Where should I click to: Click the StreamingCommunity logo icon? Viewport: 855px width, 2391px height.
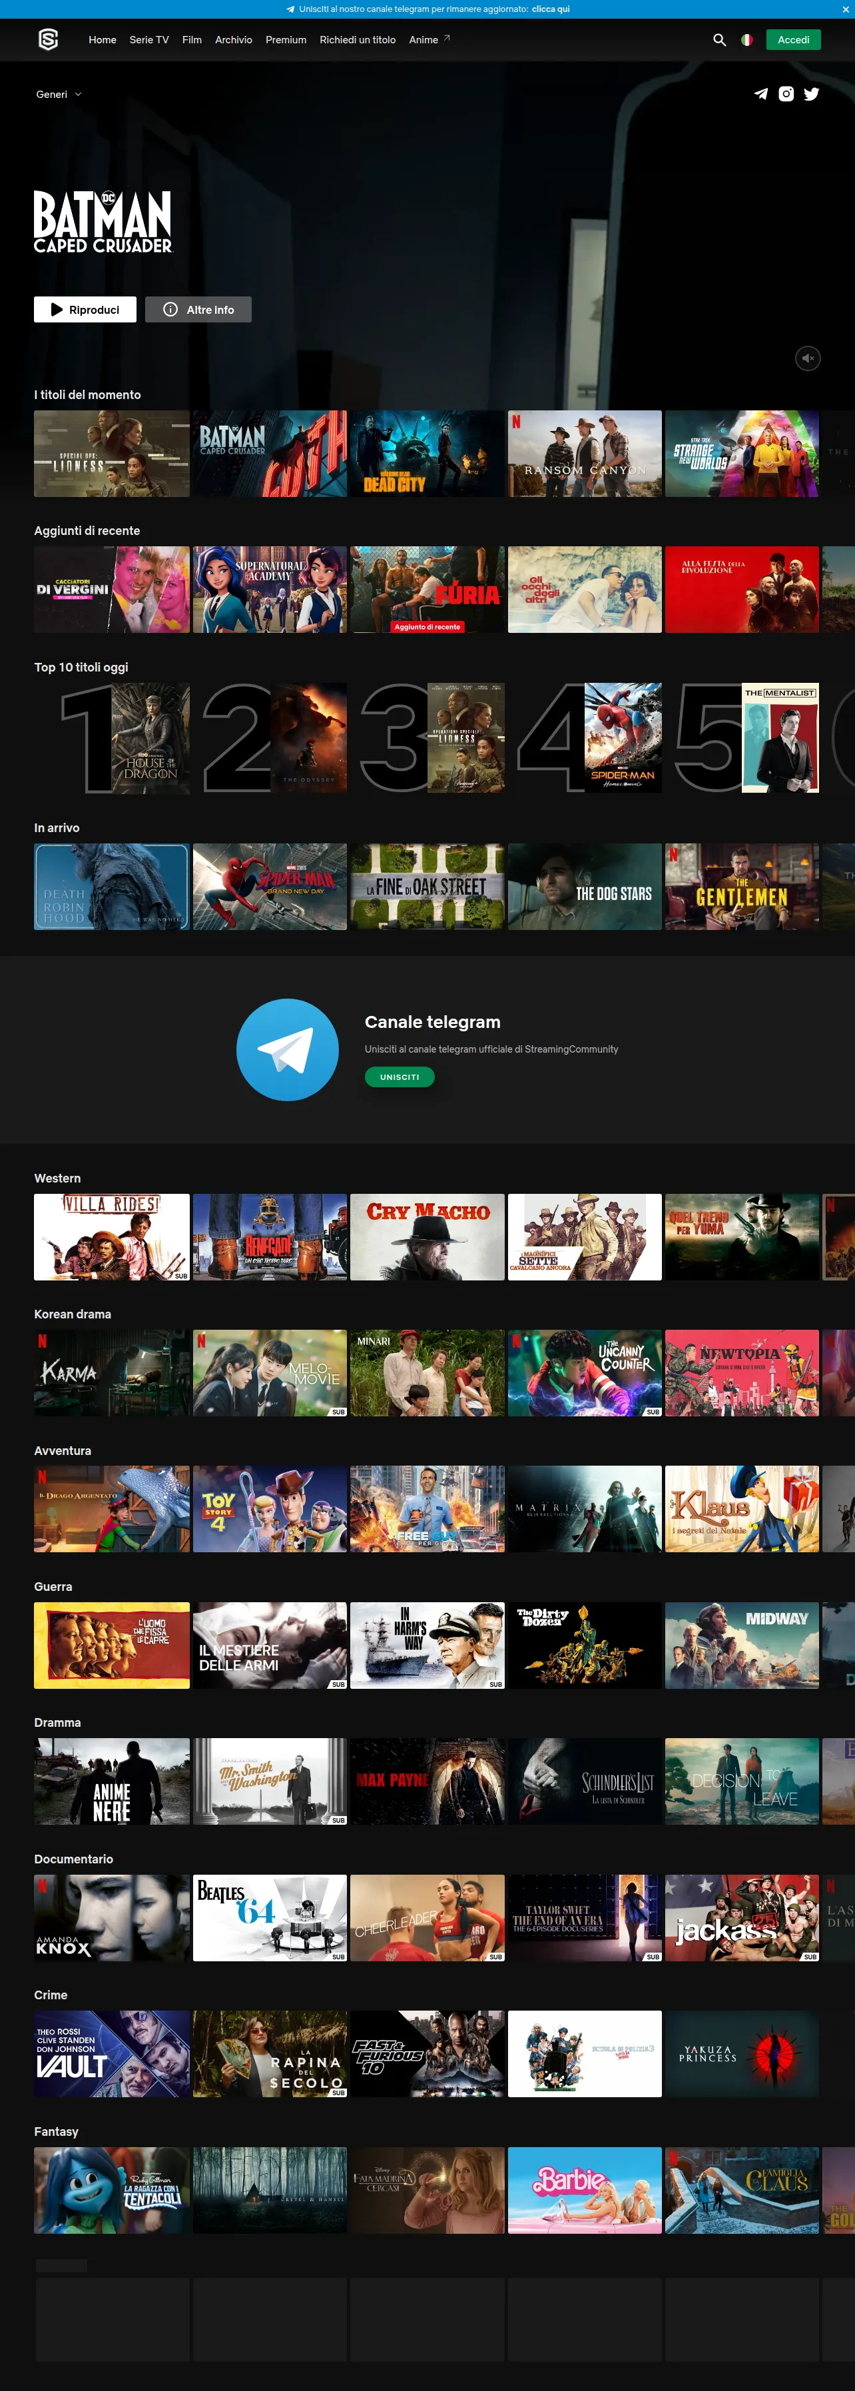48,40
